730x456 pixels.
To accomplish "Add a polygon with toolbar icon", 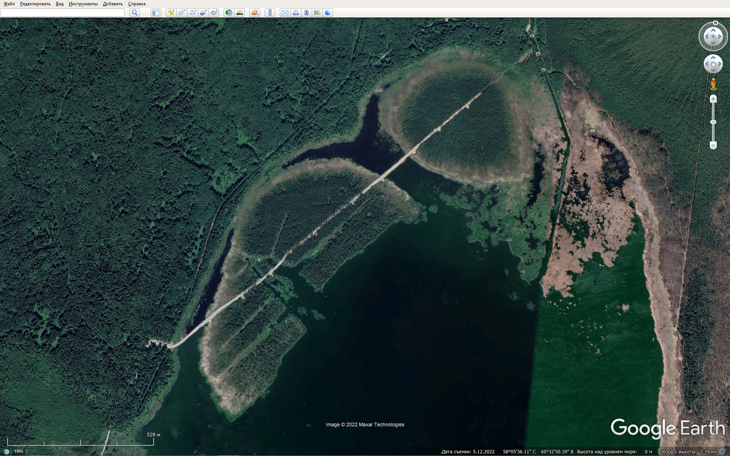I will [182, 13].
